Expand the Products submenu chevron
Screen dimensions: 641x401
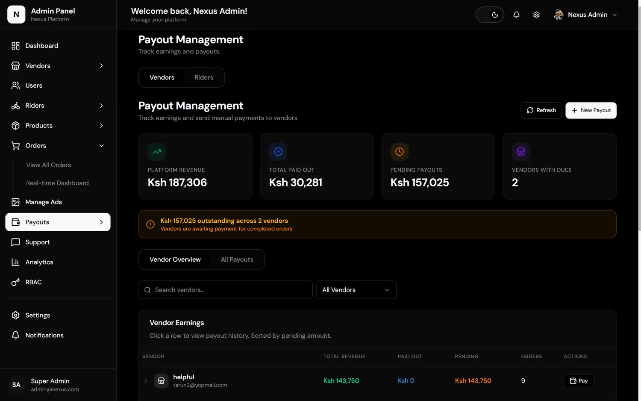[101, 125]
